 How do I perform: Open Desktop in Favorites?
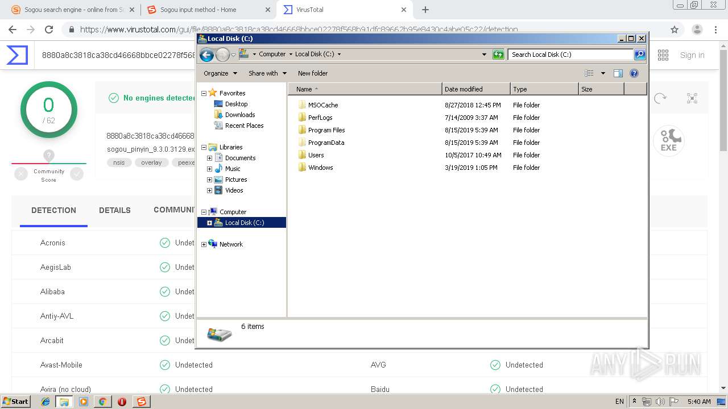coord(236,104)
